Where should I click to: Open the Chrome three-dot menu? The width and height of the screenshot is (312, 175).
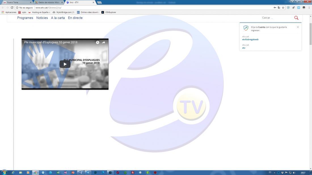coord(309,8)
